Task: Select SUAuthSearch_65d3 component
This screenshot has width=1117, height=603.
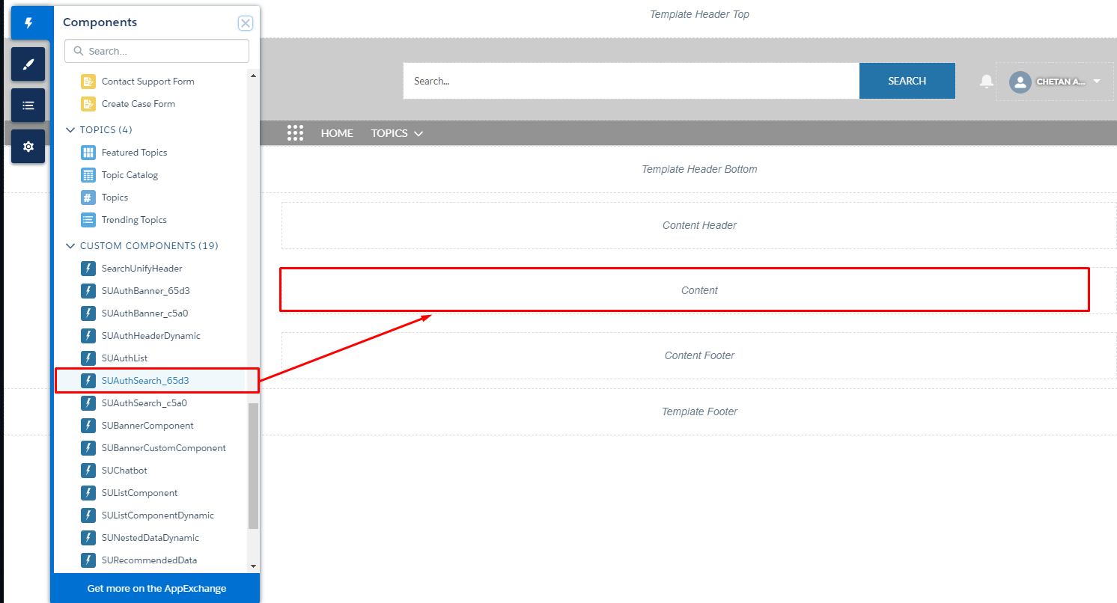Action: (145, 381)
